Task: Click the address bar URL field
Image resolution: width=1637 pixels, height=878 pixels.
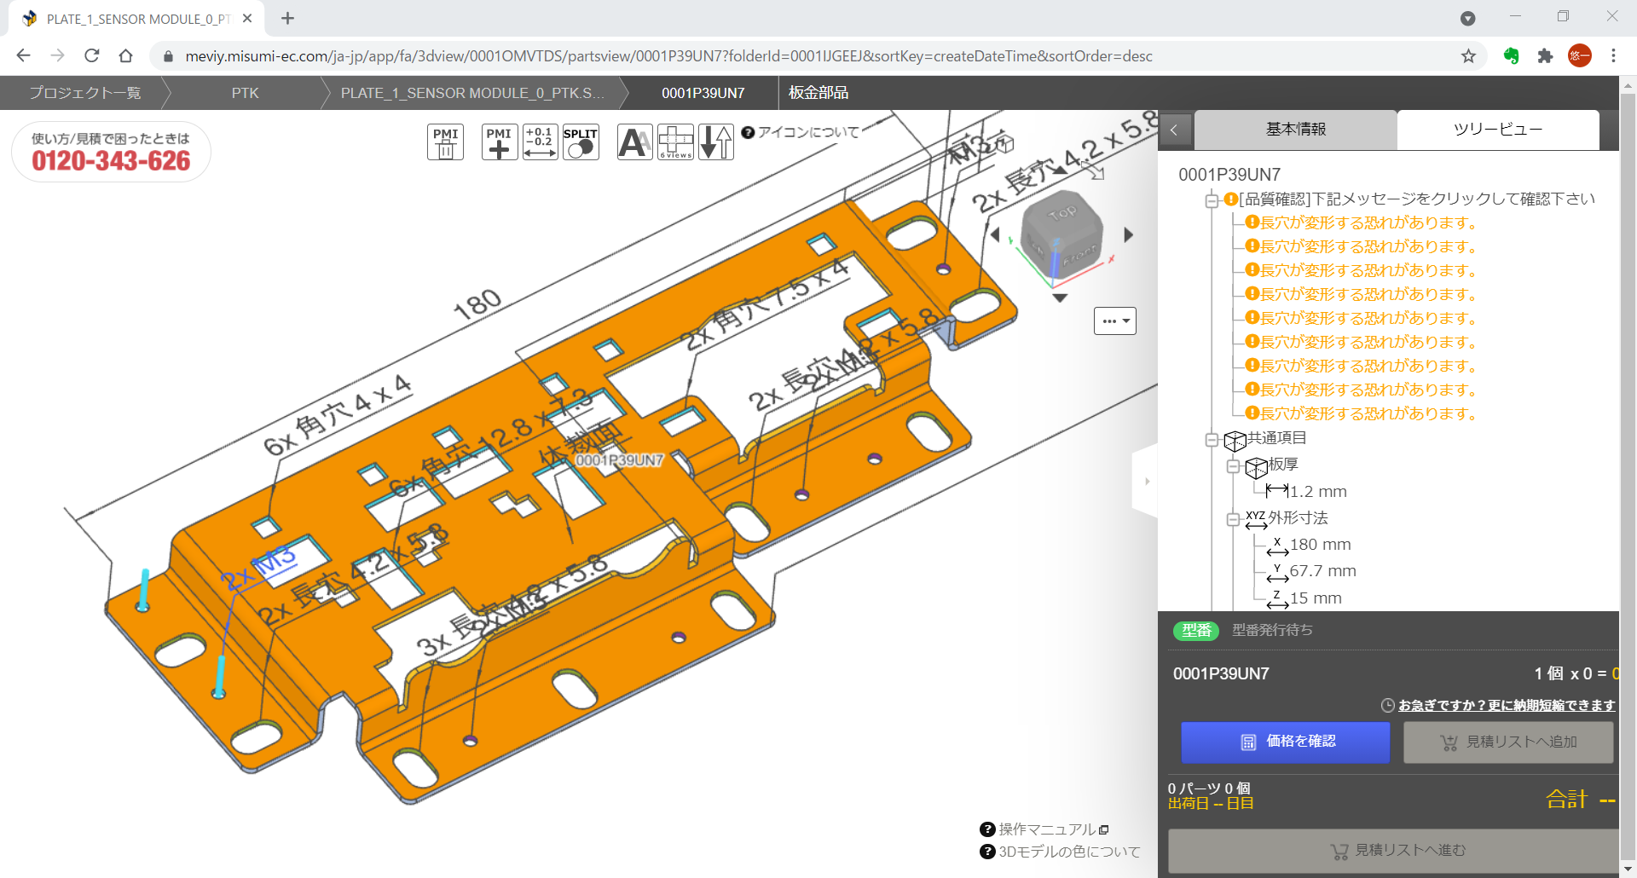Action: (668, 56)
